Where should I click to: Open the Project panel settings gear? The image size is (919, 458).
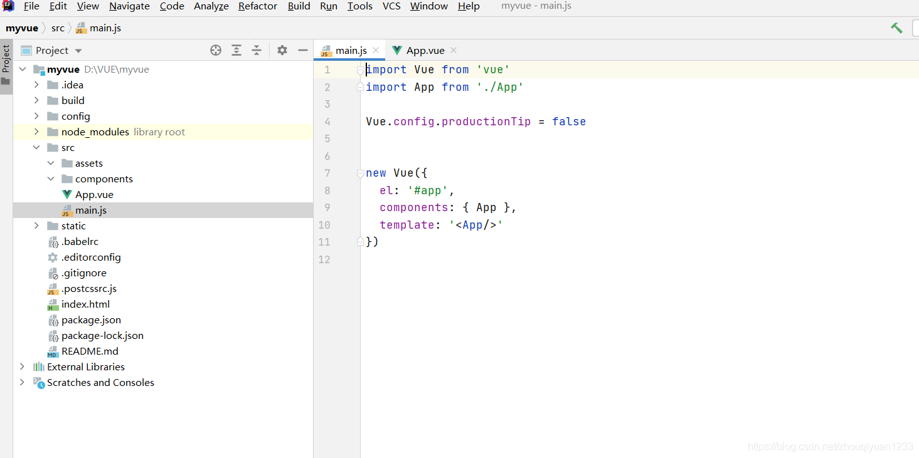(282, 50)
